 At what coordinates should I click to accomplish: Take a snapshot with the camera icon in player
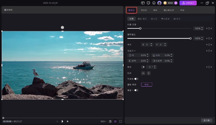pyautogui.click(x=110, y=122)
